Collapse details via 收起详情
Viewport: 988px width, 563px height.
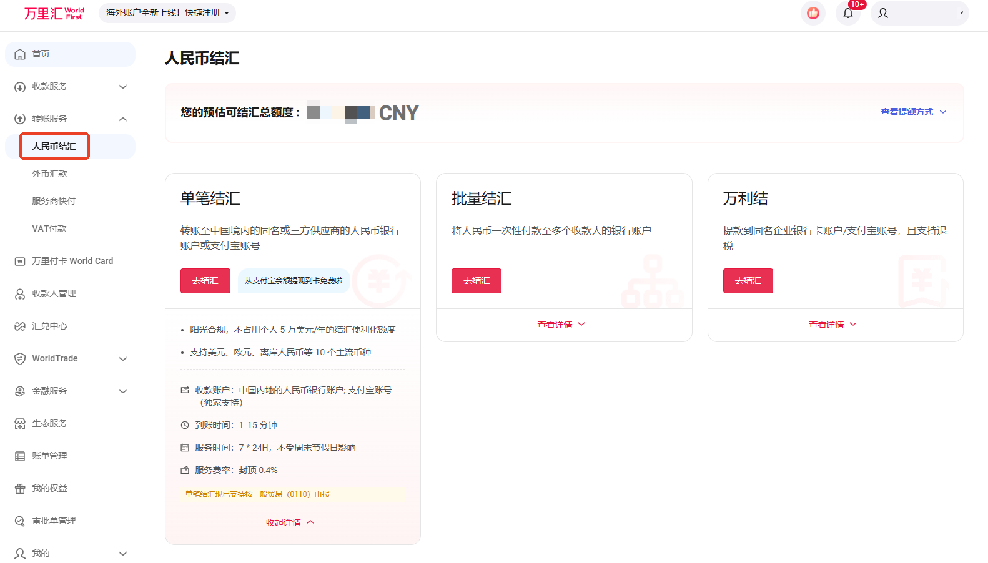pos(290,522)
